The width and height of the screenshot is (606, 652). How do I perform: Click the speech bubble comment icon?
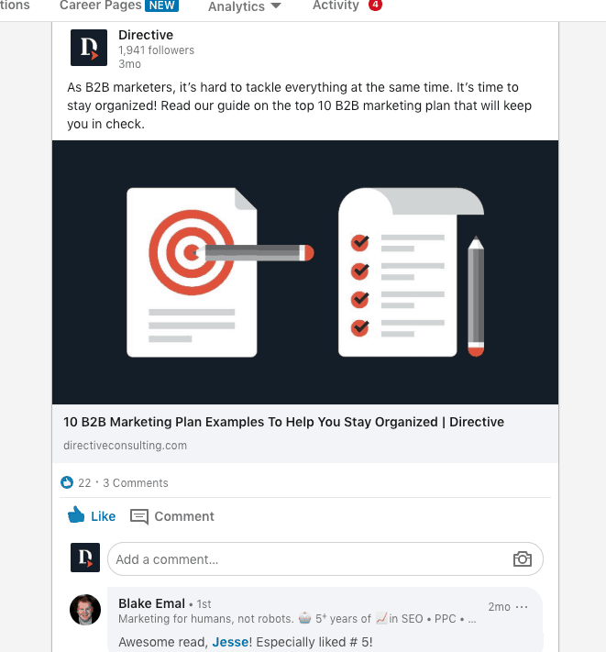point(139,517)
